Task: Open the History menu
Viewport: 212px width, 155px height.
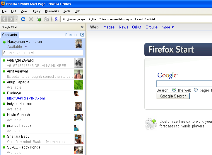Action: (36, 11)
